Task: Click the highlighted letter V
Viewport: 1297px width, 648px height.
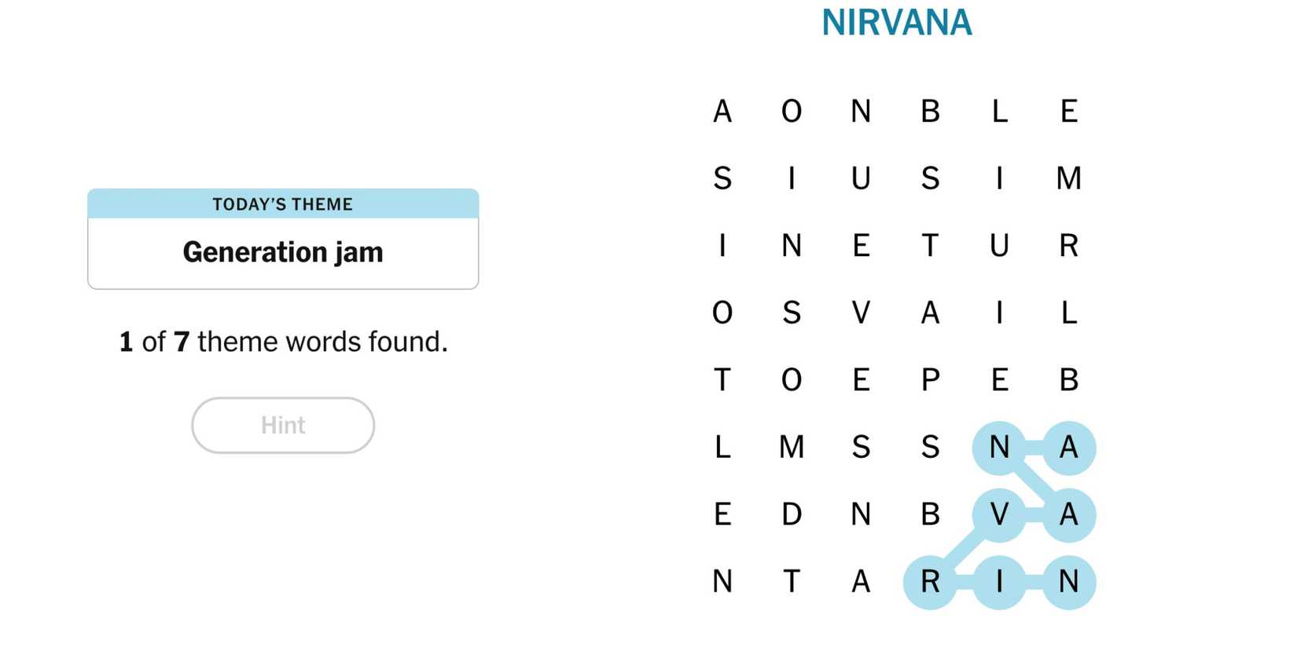Action: pyautogui.click(x=999, y=514)
